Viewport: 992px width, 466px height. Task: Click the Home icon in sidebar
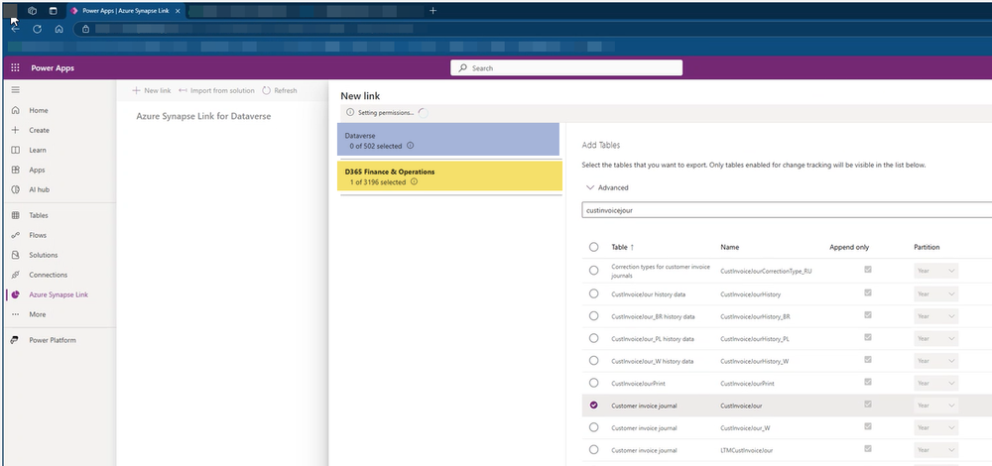15,110
